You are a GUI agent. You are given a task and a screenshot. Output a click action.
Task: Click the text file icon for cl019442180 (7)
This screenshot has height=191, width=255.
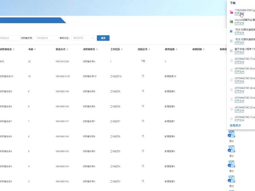(x=231, y=60)
